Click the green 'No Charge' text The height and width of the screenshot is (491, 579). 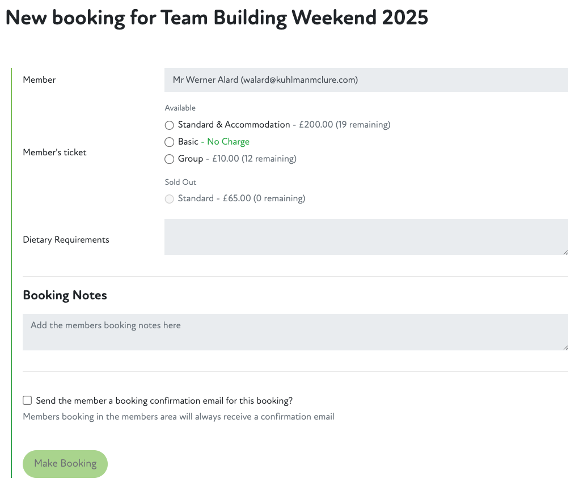tap(228, 142)
